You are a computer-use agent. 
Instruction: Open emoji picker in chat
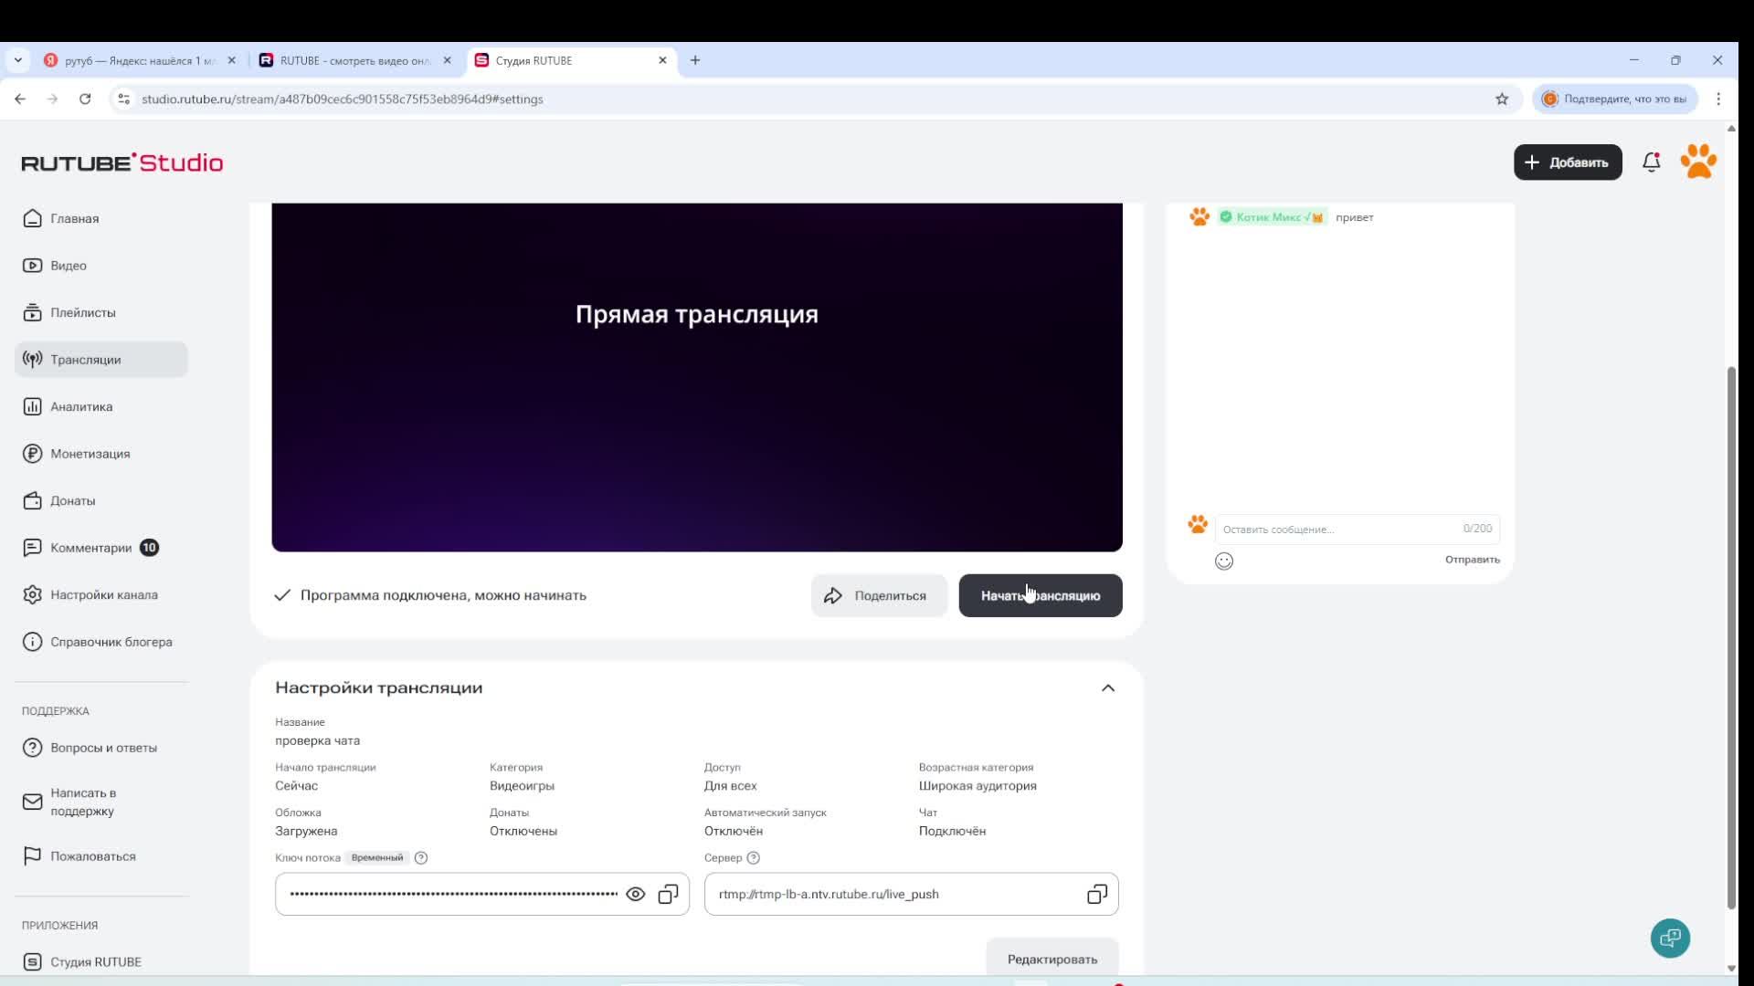(1224, 561)
